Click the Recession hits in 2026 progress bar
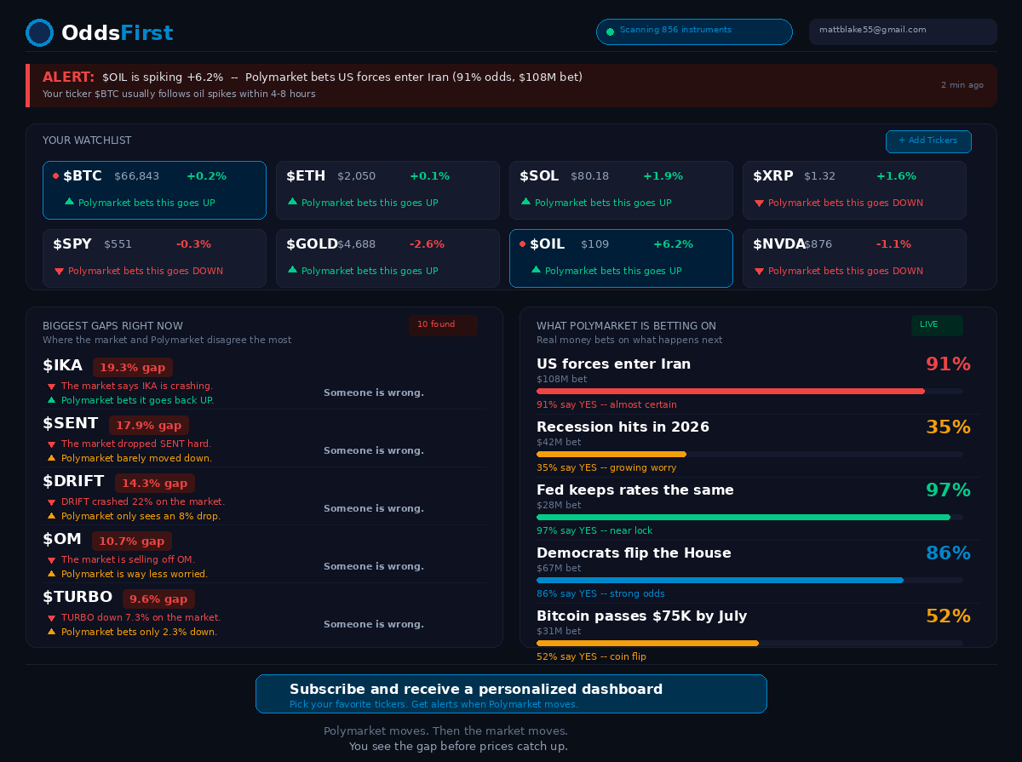The width and height of the screenshot is (1022, 762). (x=749, y=455)
